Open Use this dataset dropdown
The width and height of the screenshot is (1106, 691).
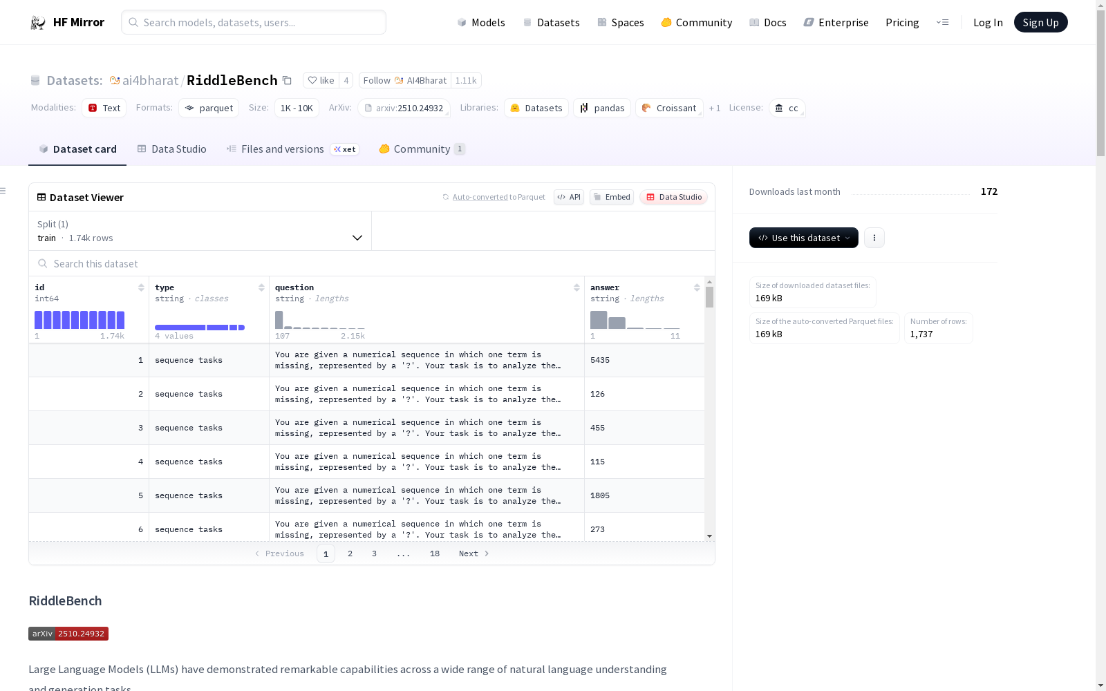coord(803,238)
